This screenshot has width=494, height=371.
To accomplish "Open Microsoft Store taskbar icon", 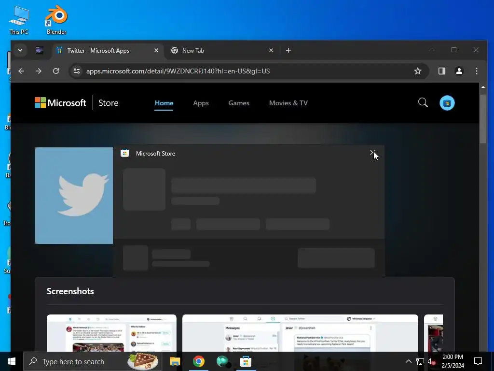I will point(246,361).
